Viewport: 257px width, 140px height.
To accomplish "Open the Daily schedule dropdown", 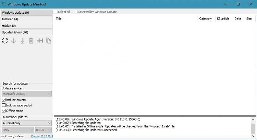I will point(18,130).
